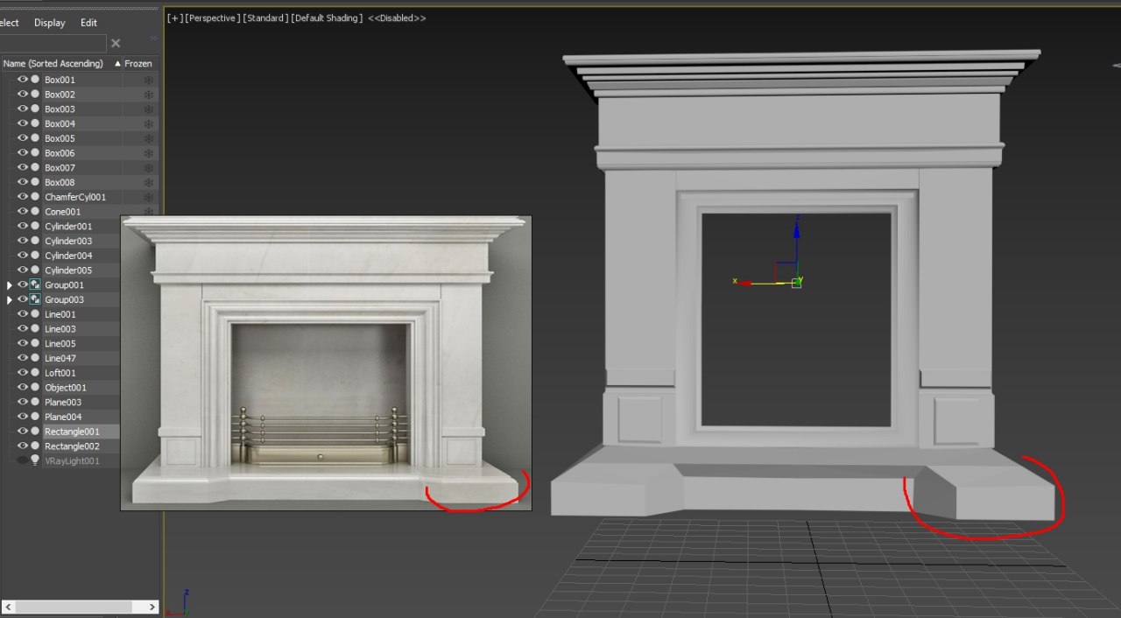Toggle frozen snowflake for Box003

[148, 109]
